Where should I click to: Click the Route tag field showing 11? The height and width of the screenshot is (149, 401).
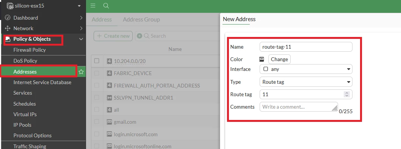[x=306, y=94]
